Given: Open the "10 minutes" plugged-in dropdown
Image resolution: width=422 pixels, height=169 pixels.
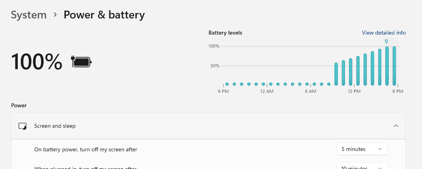Looking at the screenshot, I should click(362, 167).
